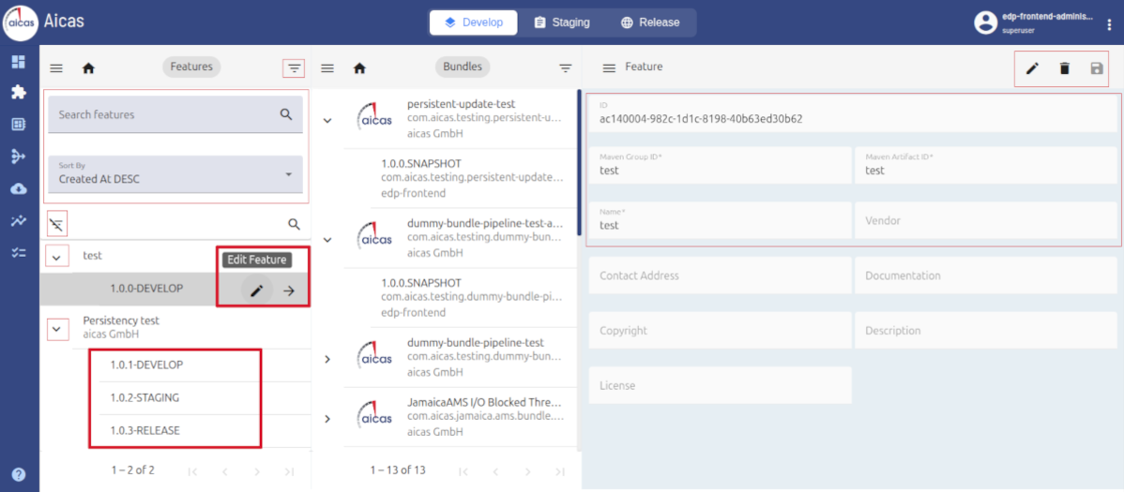Toggle the filter icon in Features header
This screenshot has height=492, width=1124.
pos(295,68)
